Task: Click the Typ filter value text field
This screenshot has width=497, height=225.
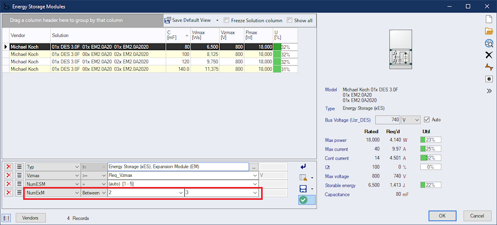Action: coord(178,166)
